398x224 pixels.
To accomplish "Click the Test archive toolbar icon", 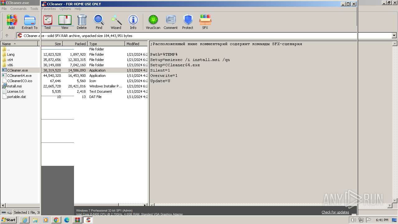I will pyautogui.click(x=48, y=22).
